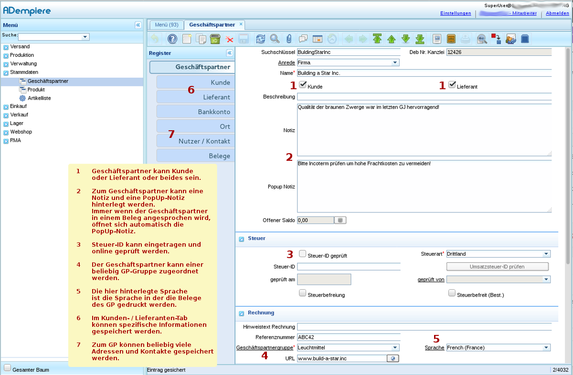The height and width of the screenshot is (375, 573).
Task: Go to the next record arrow
Action: click(406, 39)
